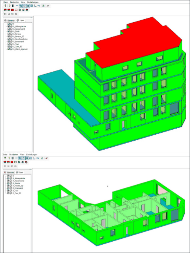
Task: Close the layer side panel in the top window
Action: click(32, 17)
